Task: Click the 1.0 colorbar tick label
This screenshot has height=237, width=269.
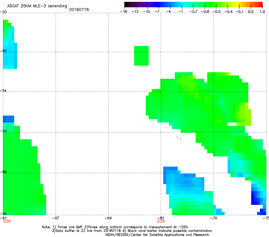Action: click(262, 12)
